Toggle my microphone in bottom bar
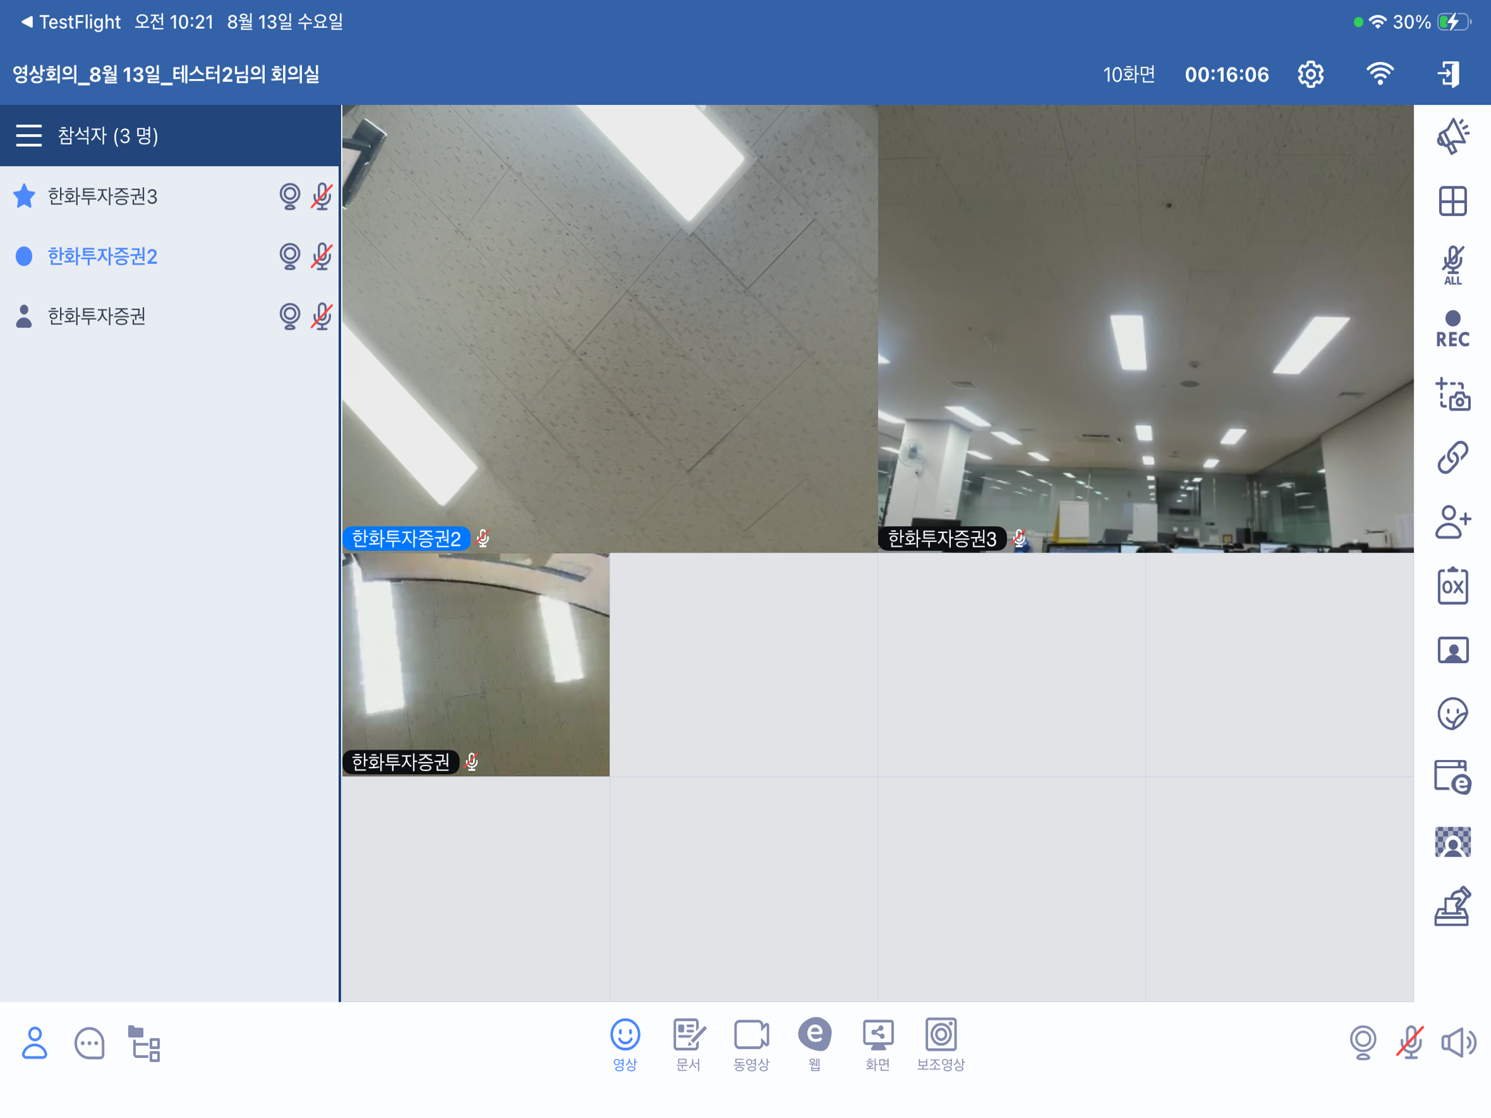This screenshot has height=1118, width=1491. pyautogui.click(x=1410, y=1043)
